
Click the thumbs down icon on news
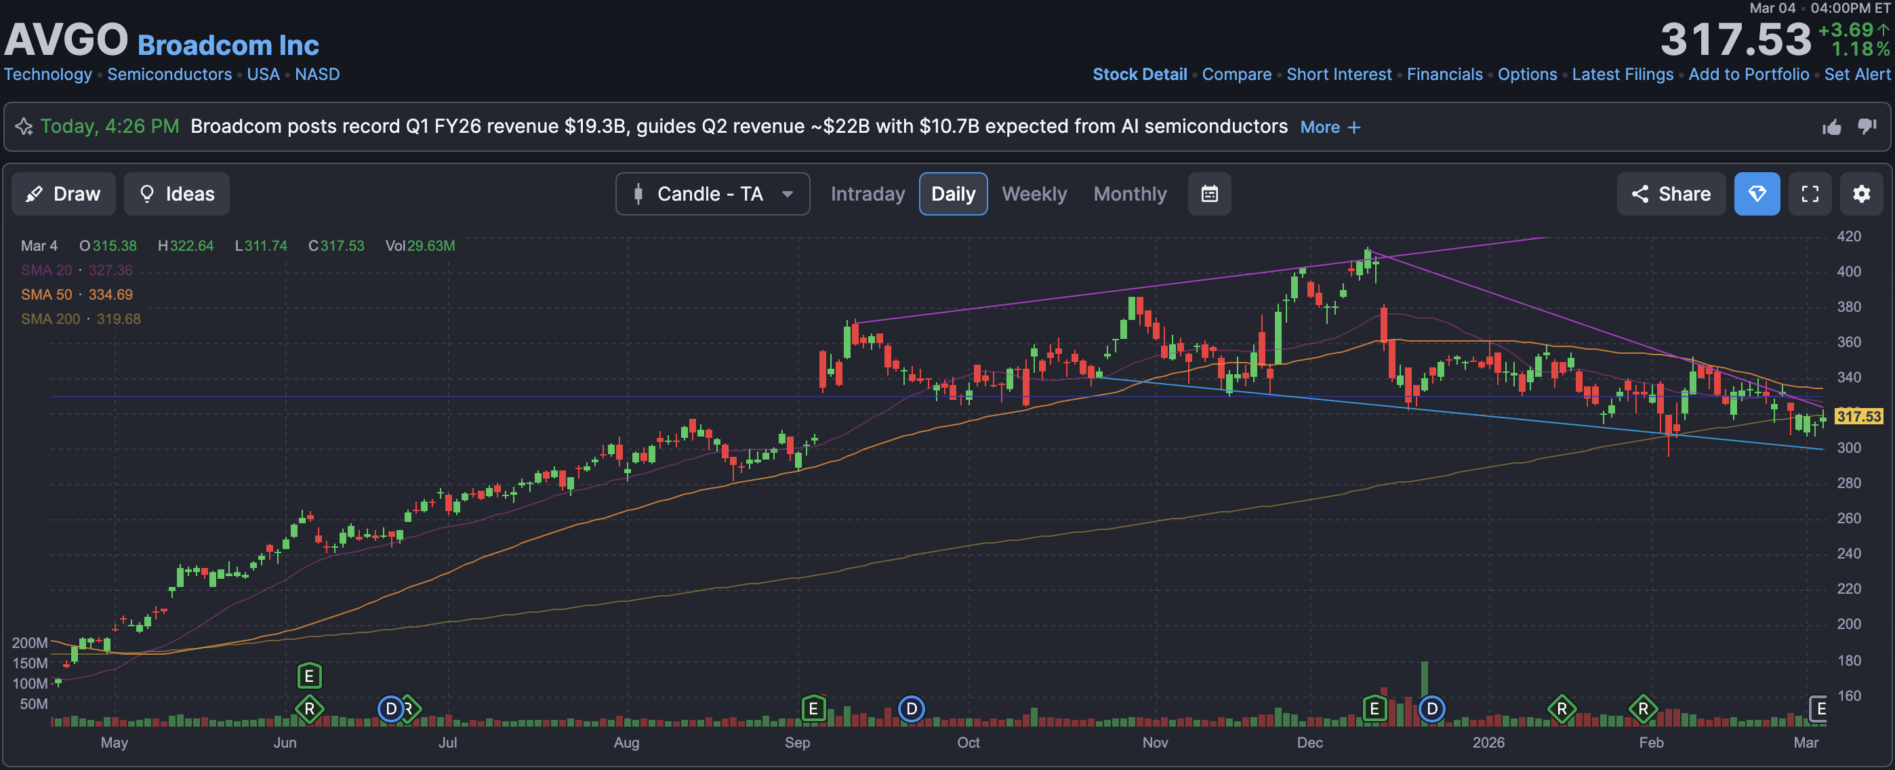point(1867,127)
